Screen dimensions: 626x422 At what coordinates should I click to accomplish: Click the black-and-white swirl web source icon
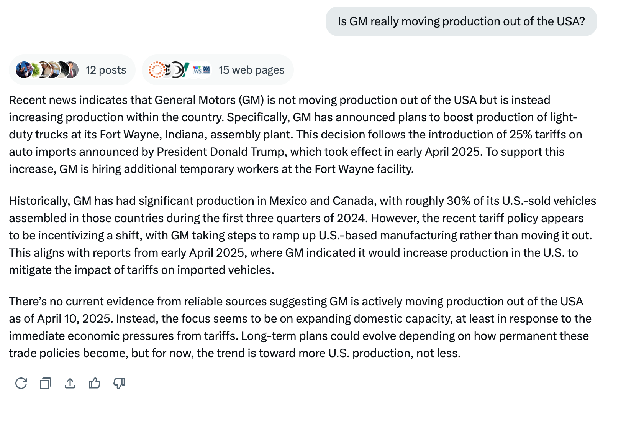(177, 70)
